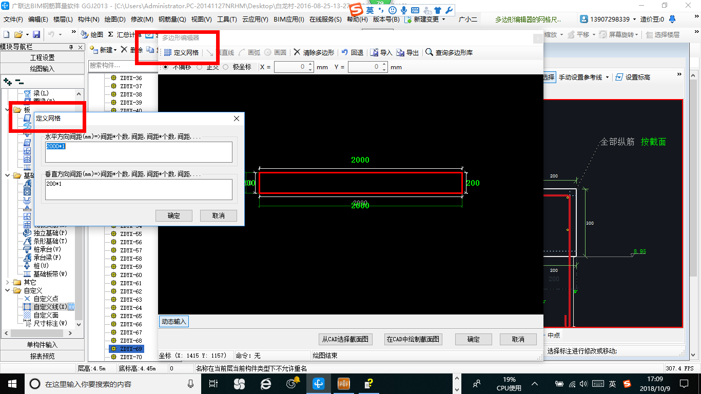Click the open folder icon in main toolbar
The width and height of the screenshot is (701, 394).
[18, 34]
